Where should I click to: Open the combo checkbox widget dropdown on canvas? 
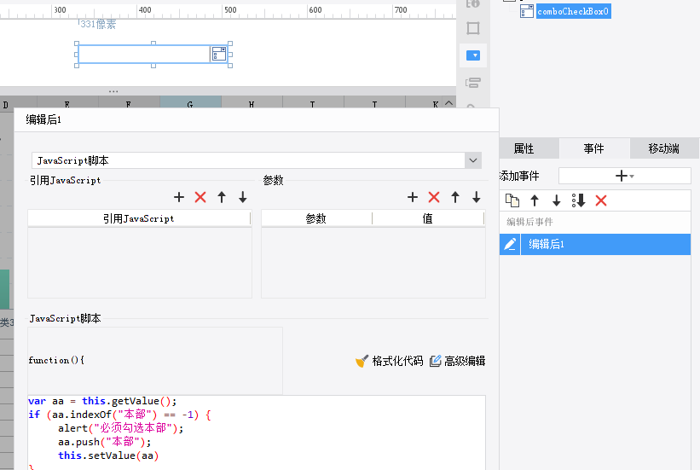pos(218,55)
